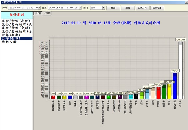Click the 1,829 value label
The height and width of the screenshot is (130, 188).
coord(75,93)
